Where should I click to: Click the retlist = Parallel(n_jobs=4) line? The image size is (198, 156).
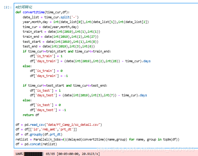click(x=97, y=139)
